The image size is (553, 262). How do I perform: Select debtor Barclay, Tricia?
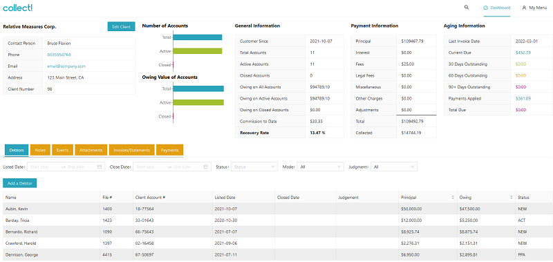click(x=17, y=221)
